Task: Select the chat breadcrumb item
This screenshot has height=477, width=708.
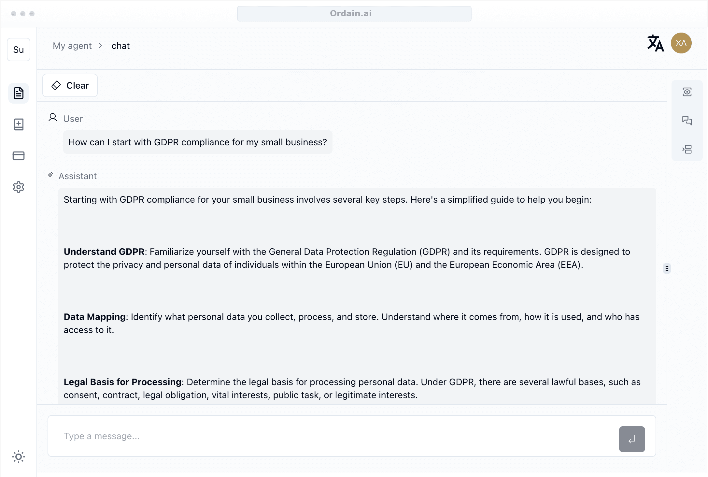Action: pyautogui.click(x=120, y=46)
